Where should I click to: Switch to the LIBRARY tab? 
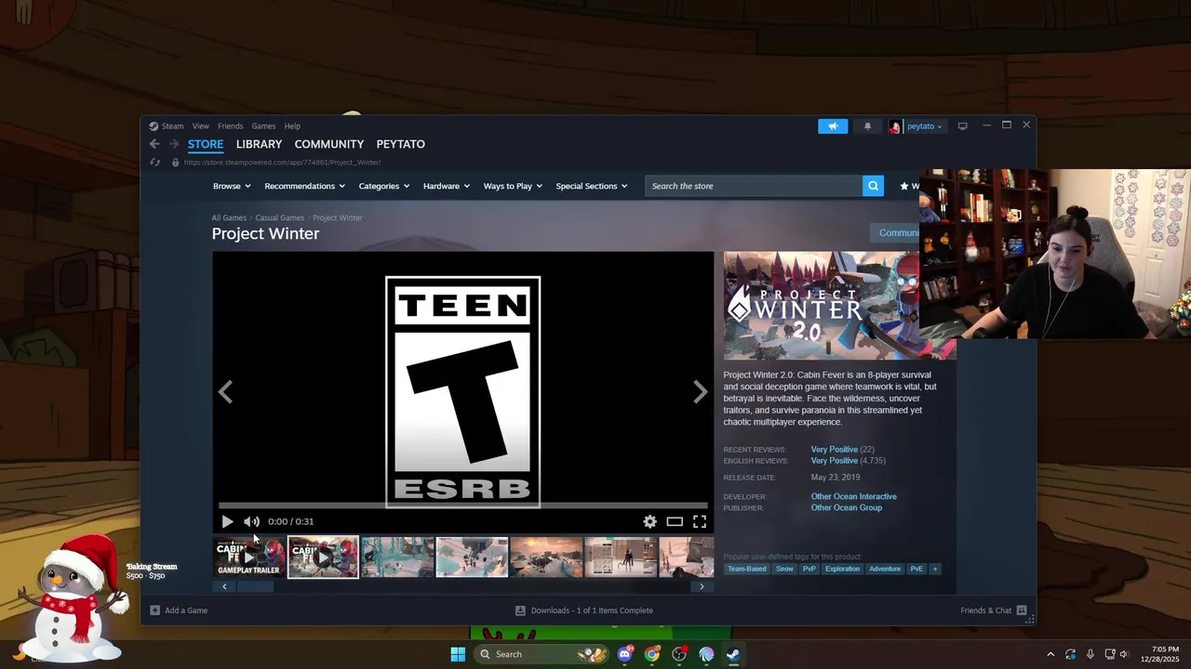pos(259,144)
